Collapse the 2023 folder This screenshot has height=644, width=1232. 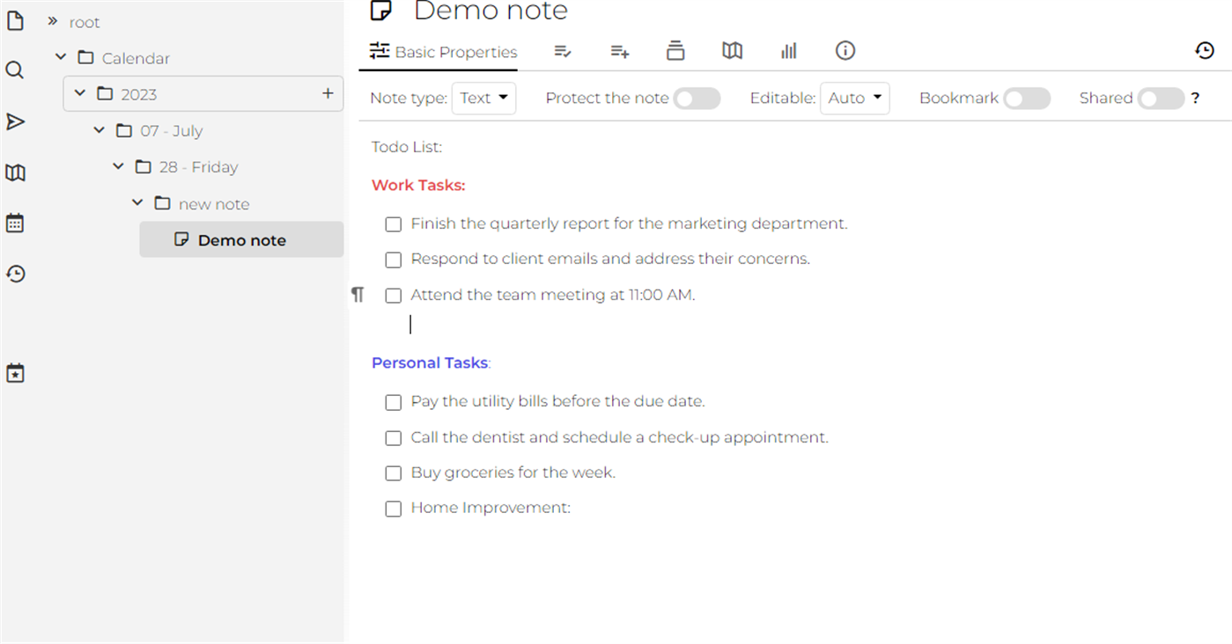tap(79, 93)
